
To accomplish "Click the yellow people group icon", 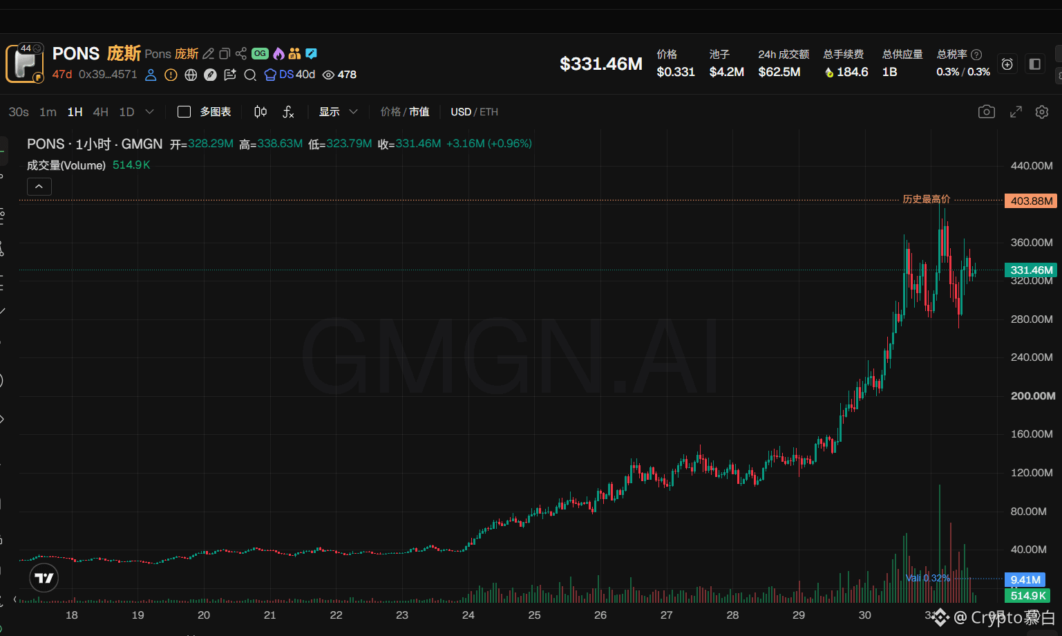I will [295, 54].
